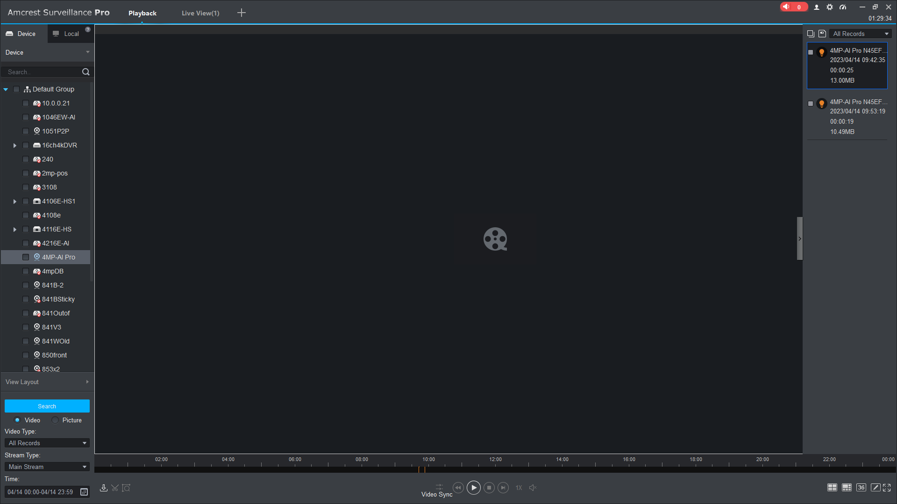The image size is (897, 504).
Task: Click the custom layout edit icon
Action: (x=876, y=488)
